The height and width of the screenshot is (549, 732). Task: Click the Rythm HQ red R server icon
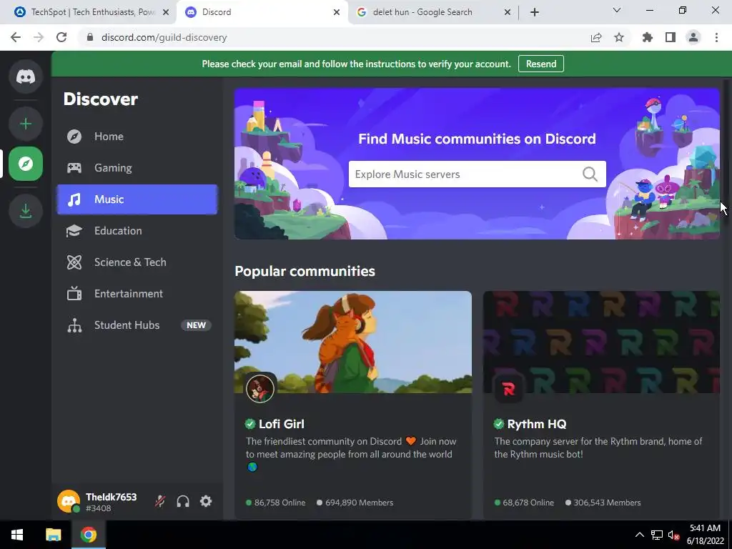(509, 388)
